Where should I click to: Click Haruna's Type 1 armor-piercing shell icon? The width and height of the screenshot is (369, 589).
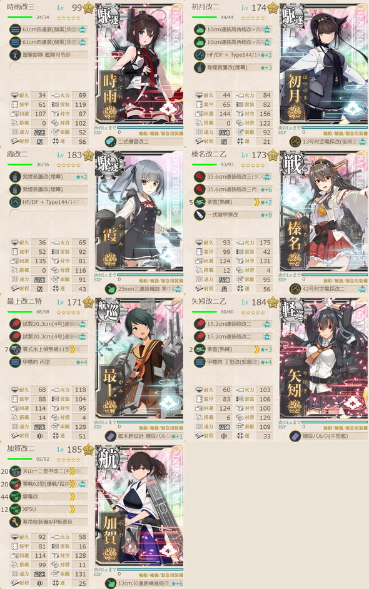pos(199,215)
